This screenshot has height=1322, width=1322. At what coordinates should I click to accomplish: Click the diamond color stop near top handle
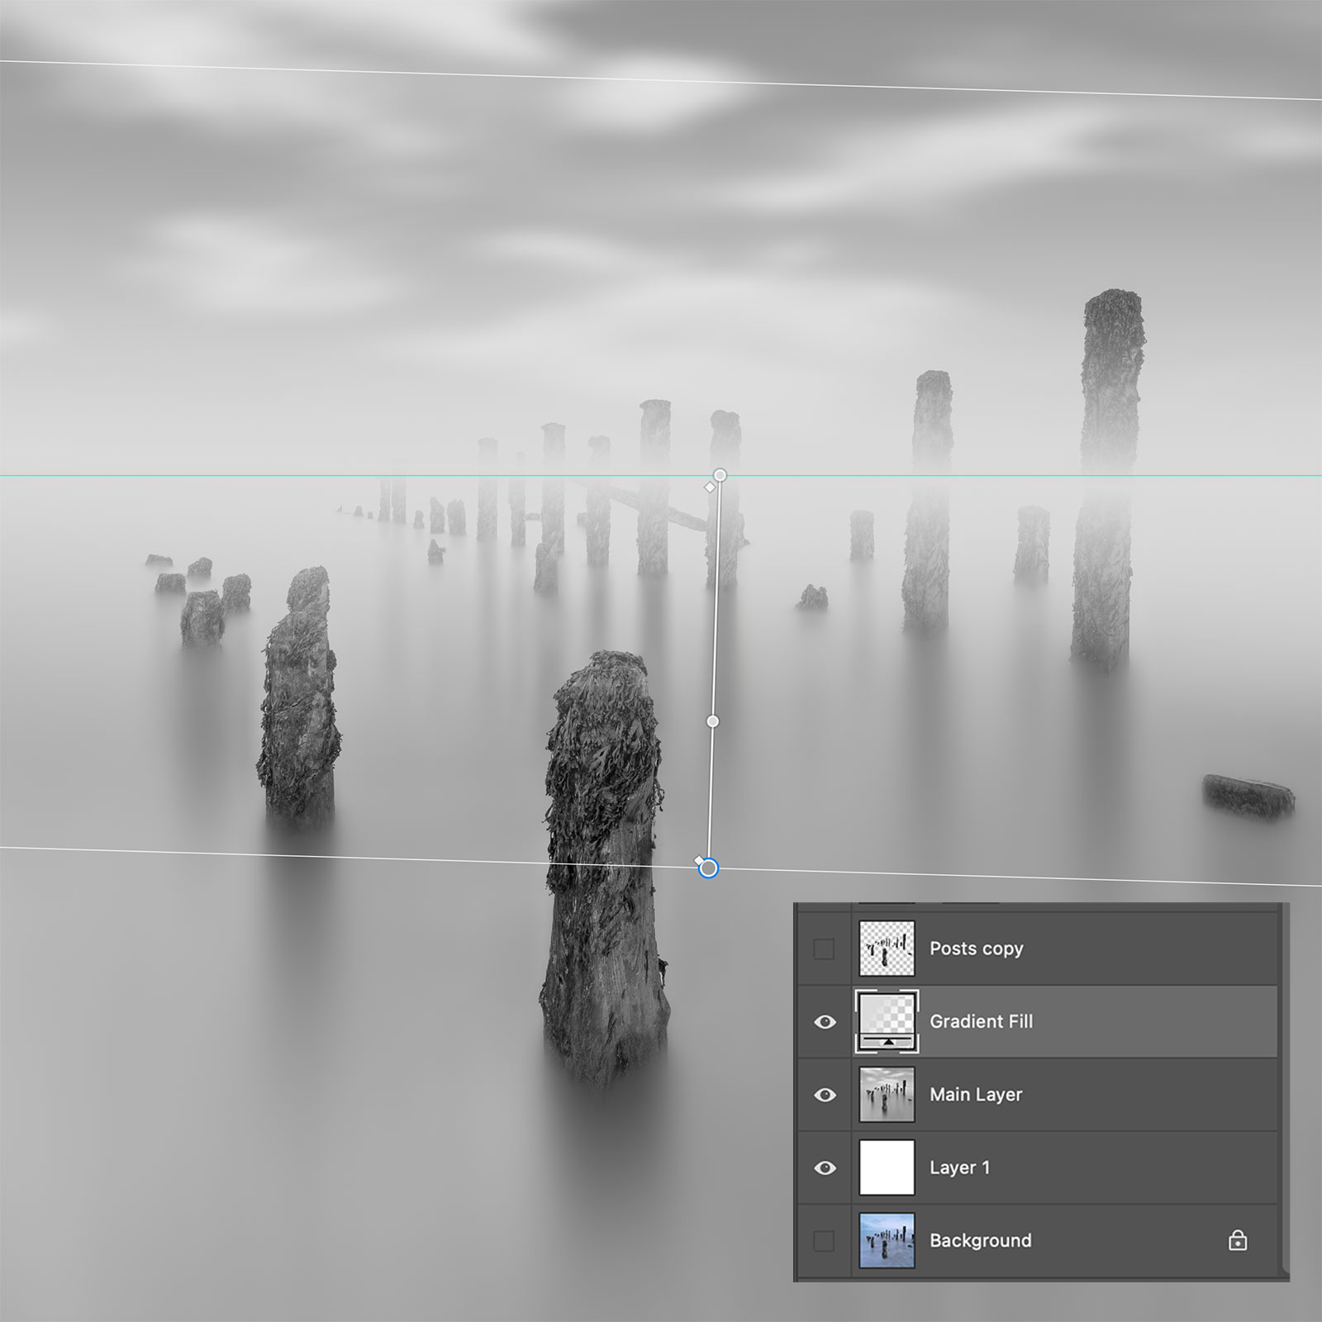(x=709, y=487)
